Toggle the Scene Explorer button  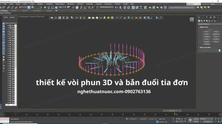pos(125,7)
